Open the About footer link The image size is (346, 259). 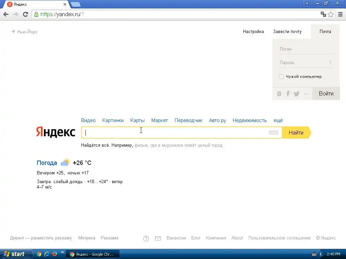click(237, 238)
